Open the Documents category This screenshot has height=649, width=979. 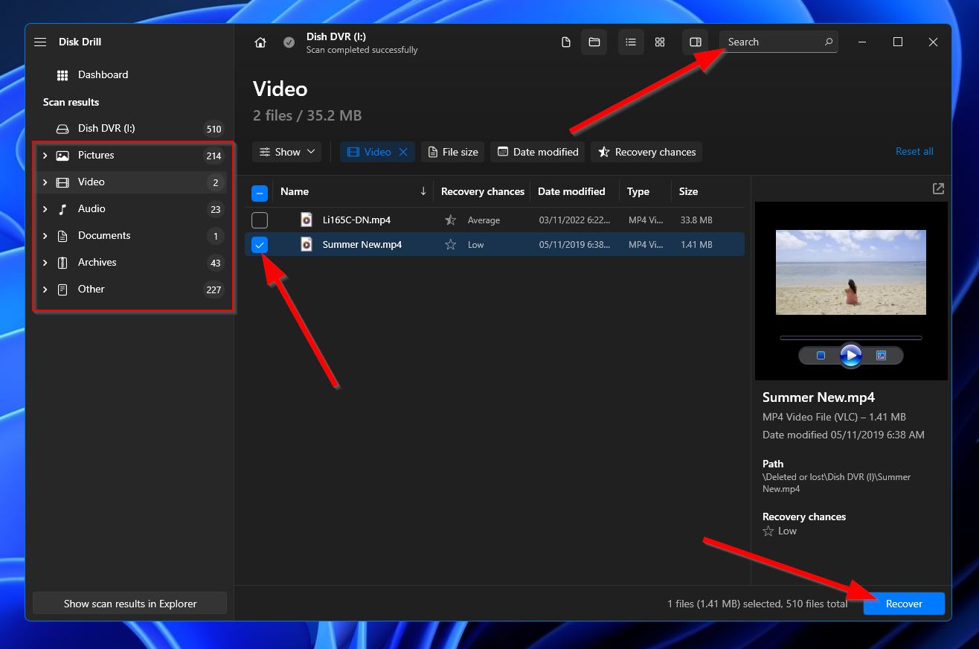tap(129, 235)
